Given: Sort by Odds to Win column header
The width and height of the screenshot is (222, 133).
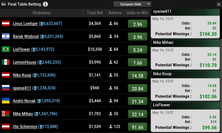Looking at the screenshot, I should 137,13.
